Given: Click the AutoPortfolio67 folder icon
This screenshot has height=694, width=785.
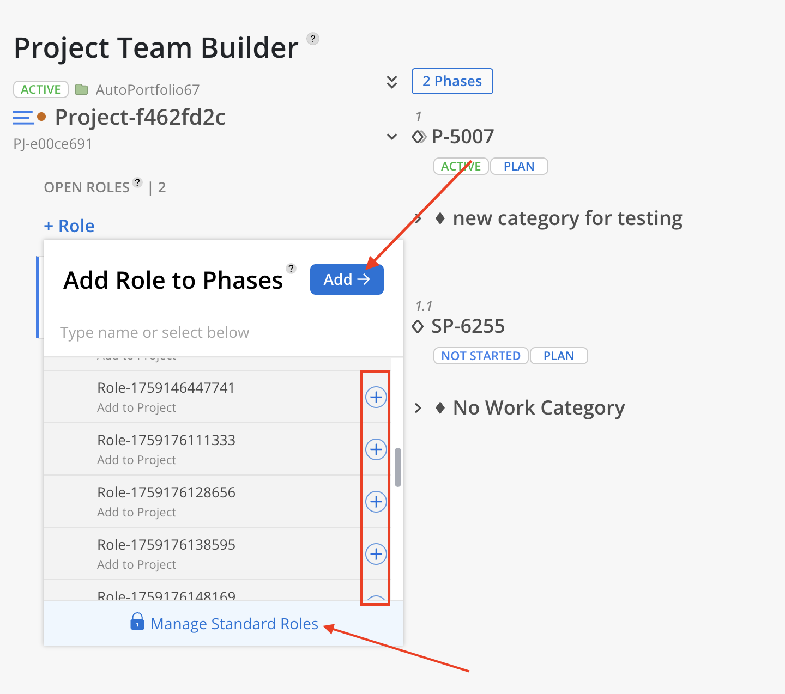Looking at the screenshot, I should 82,89.
